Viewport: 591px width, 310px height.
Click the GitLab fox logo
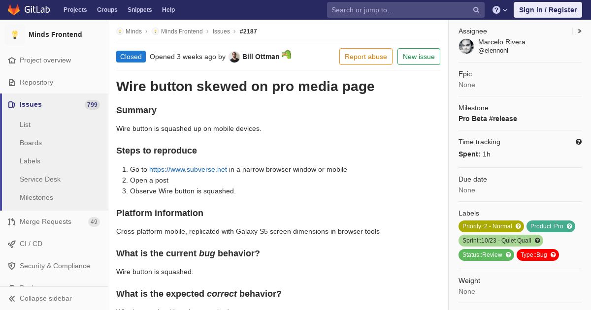[14, 10]
